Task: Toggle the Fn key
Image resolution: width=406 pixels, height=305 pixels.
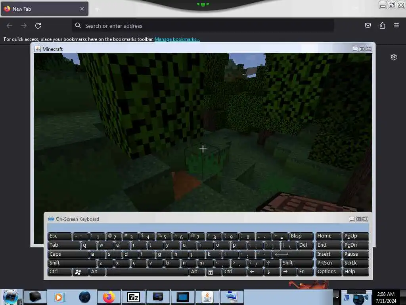Action: click(305, 272)
